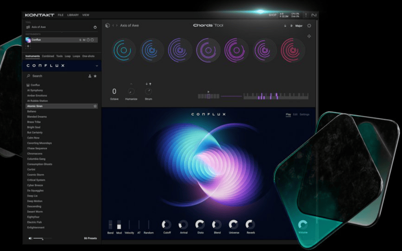Toggle Solo on the Conflux instrument
The height and width of the screenshot is (251, 402).
(x=80, y=40)
